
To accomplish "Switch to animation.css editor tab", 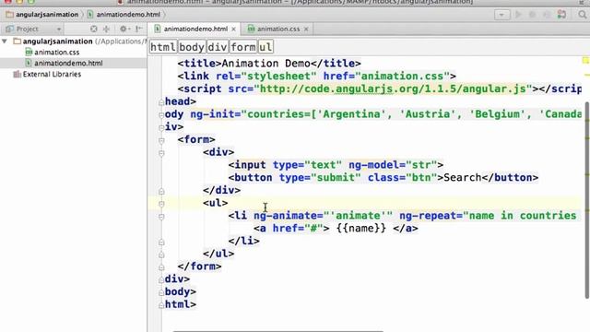I will click(x=277, y=29).
